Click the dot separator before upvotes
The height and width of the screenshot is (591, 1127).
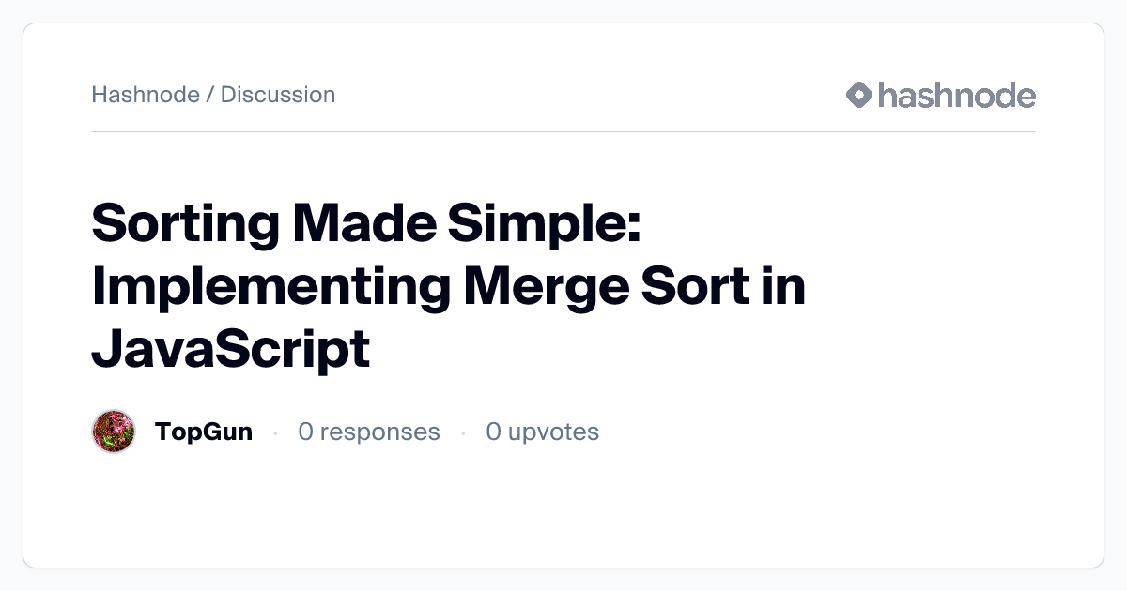click(x=463, y=432)
